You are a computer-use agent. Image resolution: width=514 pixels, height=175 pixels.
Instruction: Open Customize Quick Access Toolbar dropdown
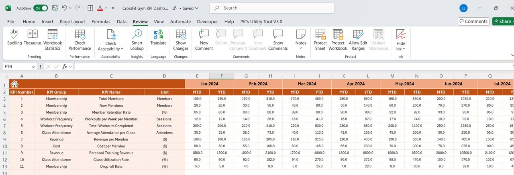click(113, 8)
